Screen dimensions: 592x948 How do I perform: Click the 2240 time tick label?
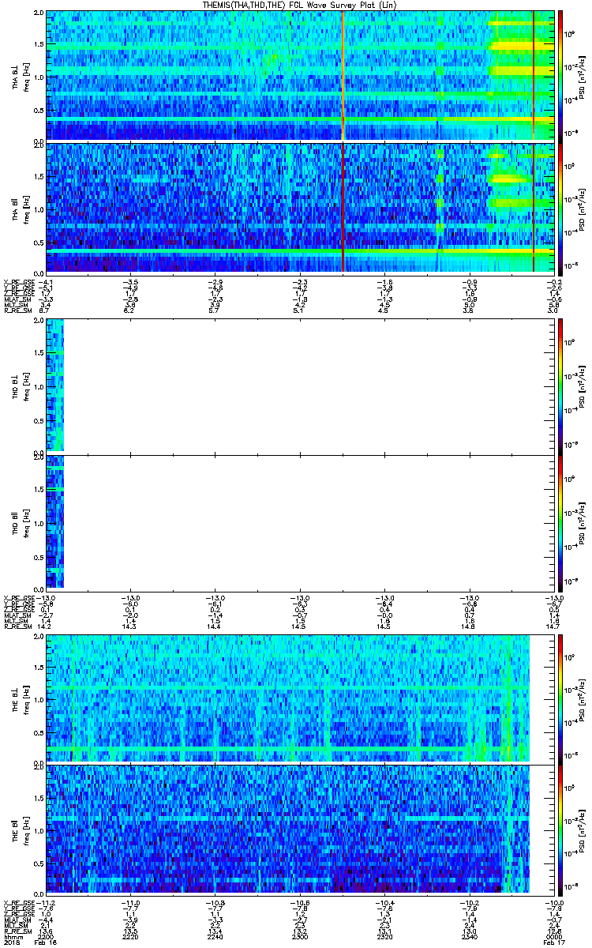pos(215,937)
